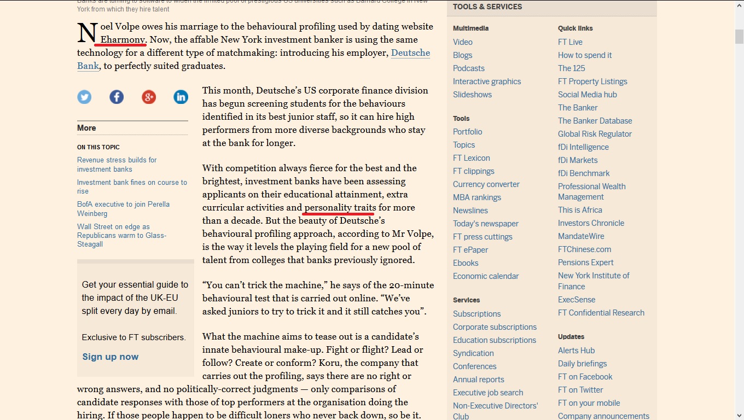This screenshot has height=420, width=744.
Task: Open Daily briefings link
Action: pos(582,364)
